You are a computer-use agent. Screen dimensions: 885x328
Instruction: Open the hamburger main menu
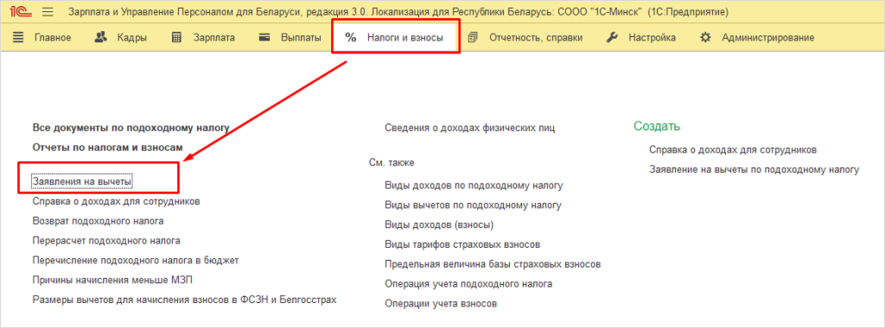coord(48,11)
